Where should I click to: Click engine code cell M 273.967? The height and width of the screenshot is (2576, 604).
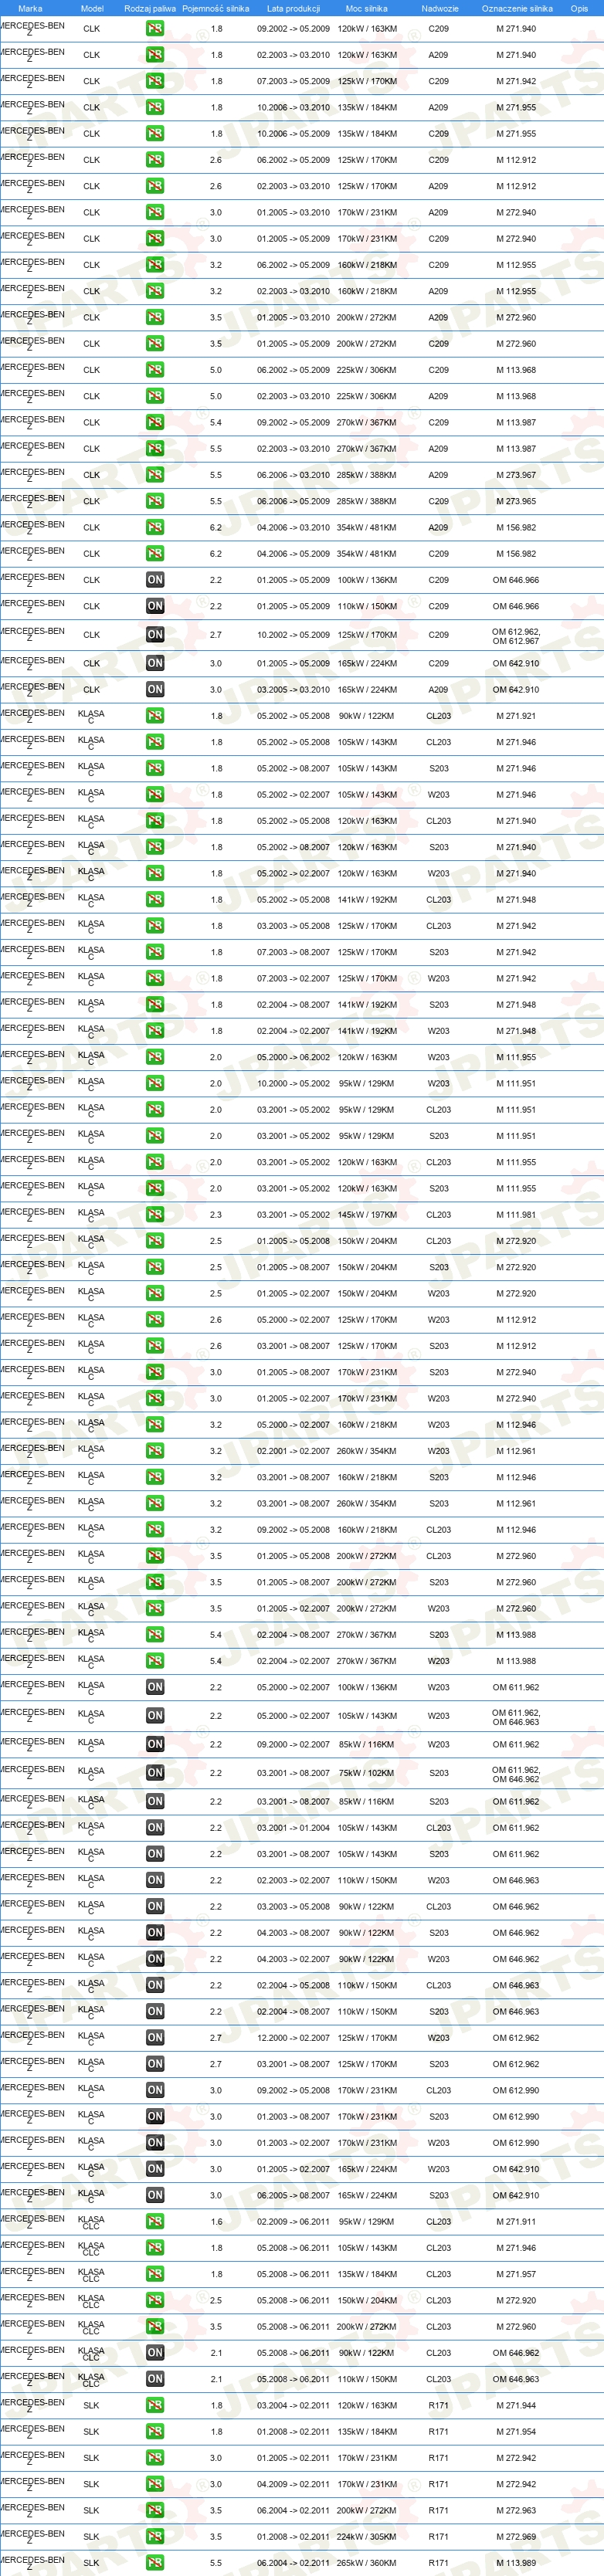point(516,475)
